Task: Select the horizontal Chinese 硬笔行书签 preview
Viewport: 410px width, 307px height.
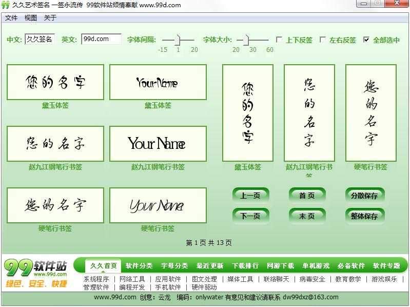Action: pyautogui.click(x=55, y=205)
